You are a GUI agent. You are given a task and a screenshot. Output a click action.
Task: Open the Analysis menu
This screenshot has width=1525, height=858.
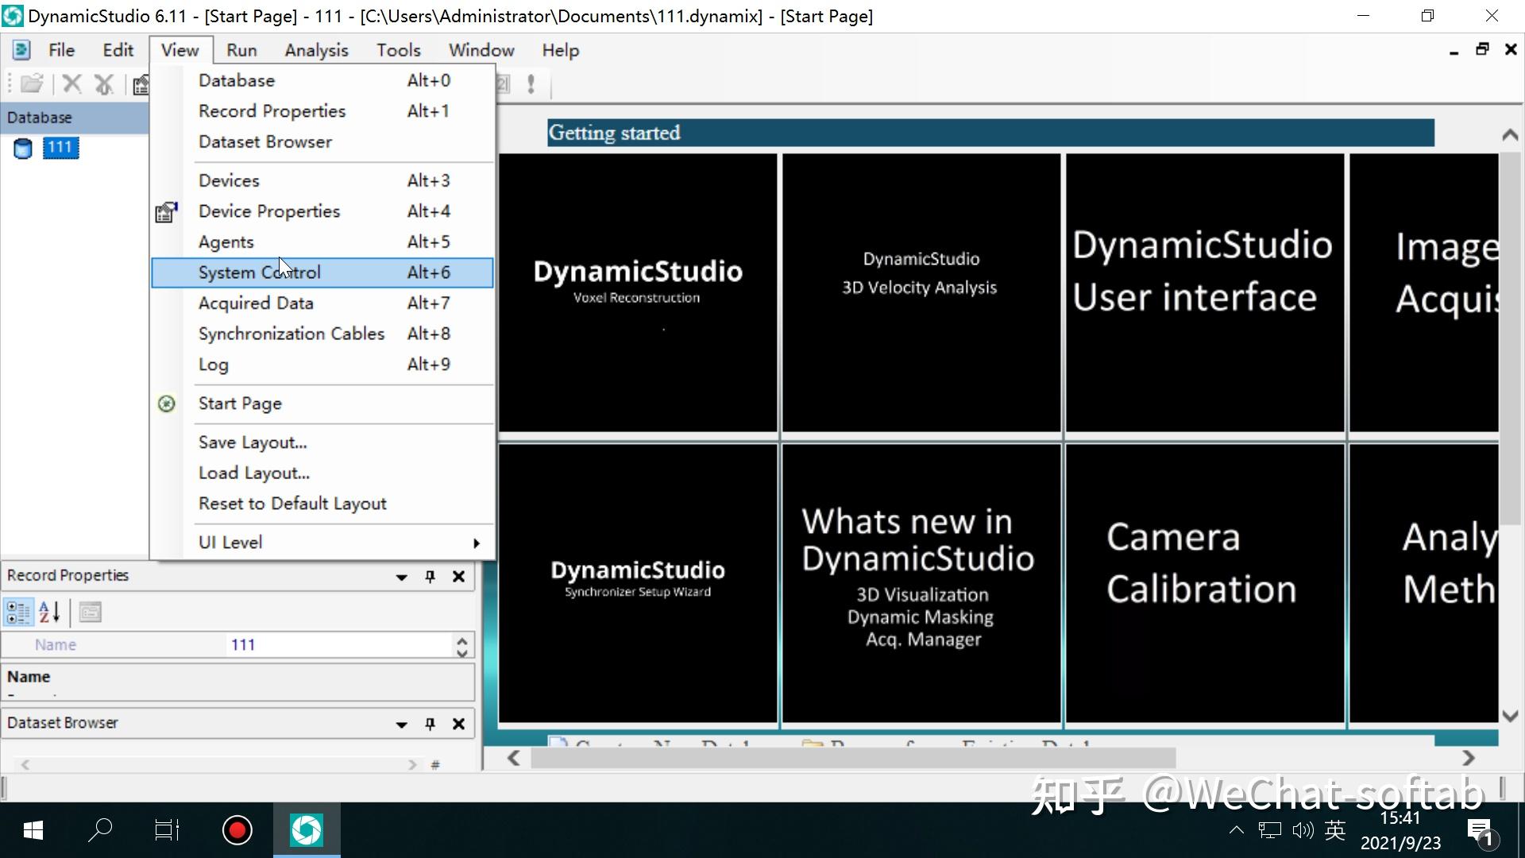coord(316,49)
